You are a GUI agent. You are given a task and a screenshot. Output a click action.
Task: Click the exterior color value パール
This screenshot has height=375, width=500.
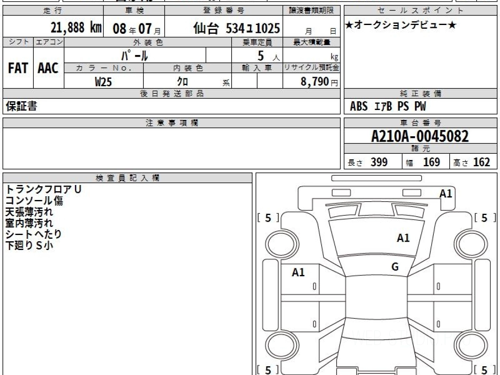pyautogui.click(x=135, y=55)
